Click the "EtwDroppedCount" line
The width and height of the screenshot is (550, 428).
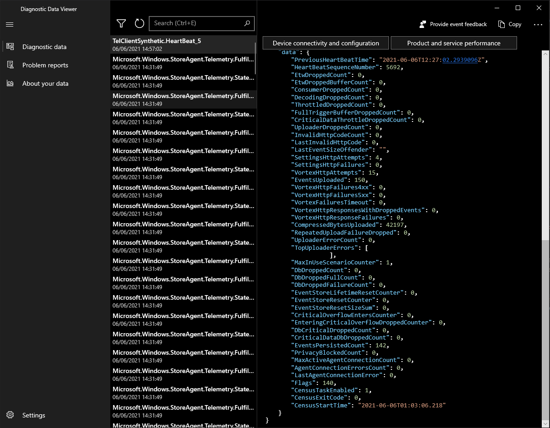point(328,75)
